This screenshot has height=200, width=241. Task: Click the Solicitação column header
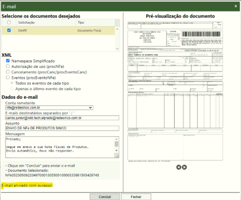coord(26,23)
